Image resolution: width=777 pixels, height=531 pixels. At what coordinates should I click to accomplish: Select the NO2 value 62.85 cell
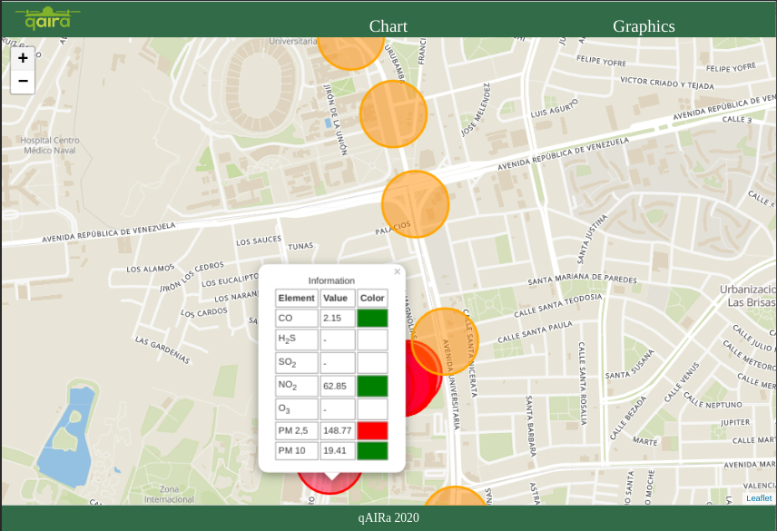point(338,386)
